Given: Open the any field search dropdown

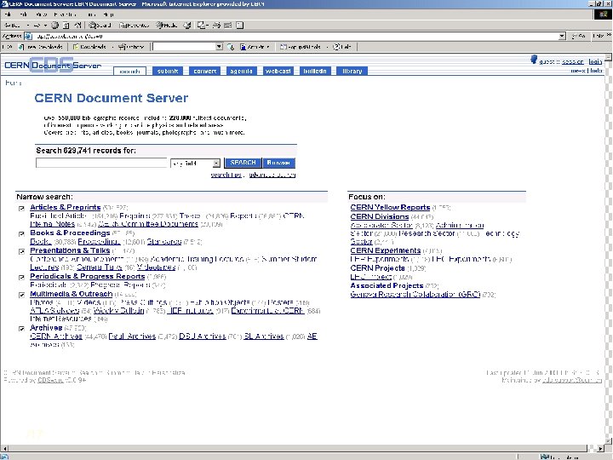Looking at the screenshot, I should point(196,163).
